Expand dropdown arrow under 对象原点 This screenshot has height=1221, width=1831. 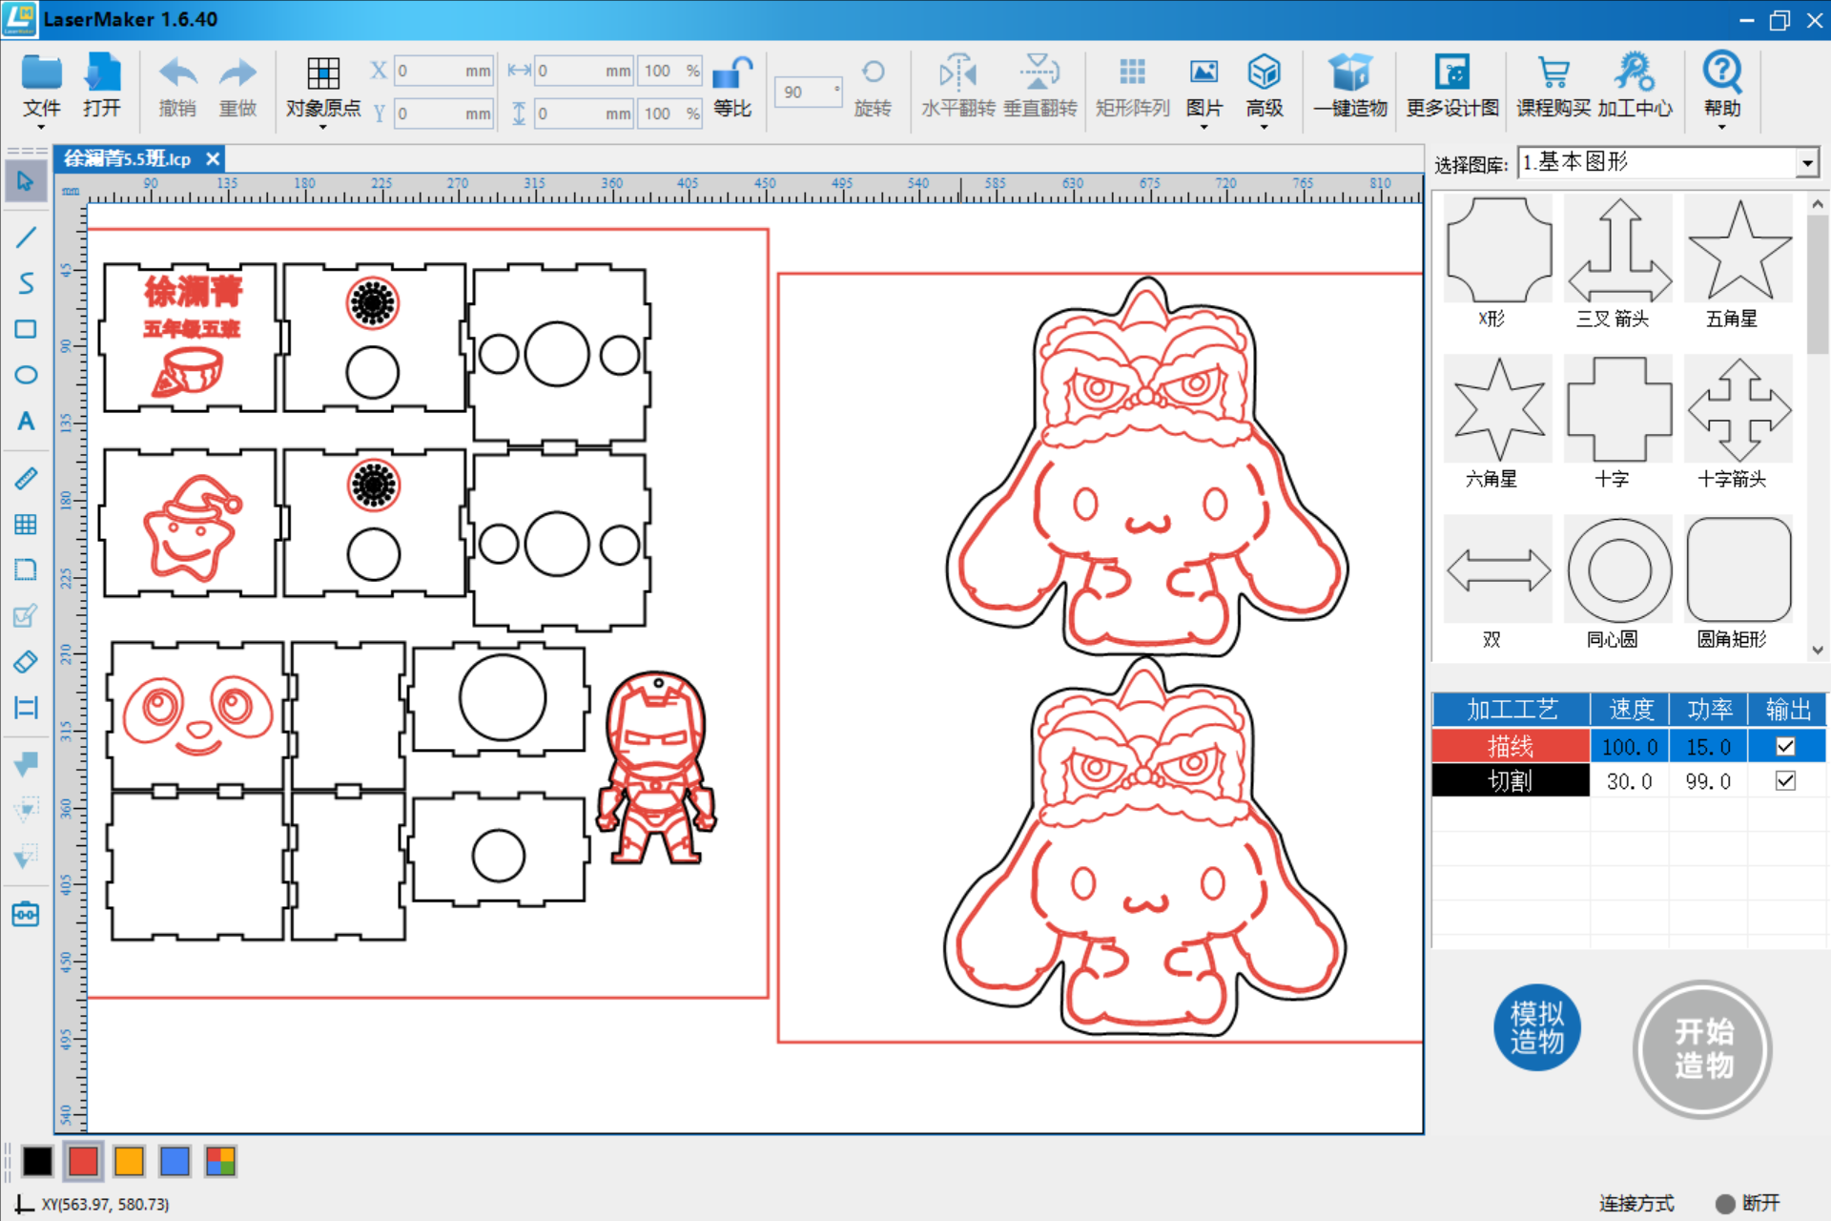tap(323, 126)
